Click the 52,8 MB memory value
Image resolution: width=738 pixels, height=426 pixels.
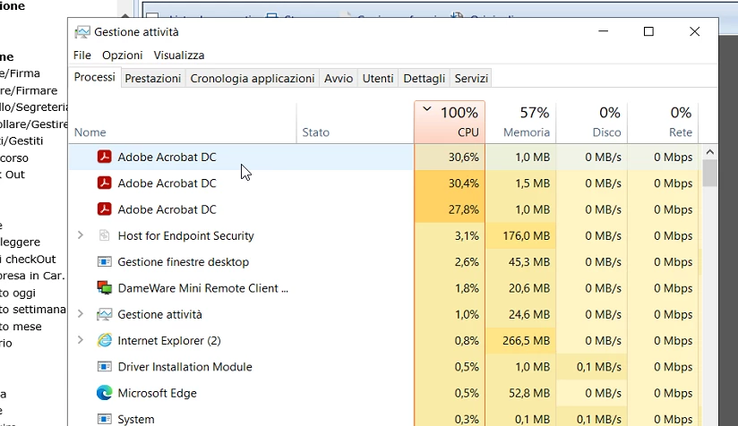pyautogui.click(x=529, y=393)
